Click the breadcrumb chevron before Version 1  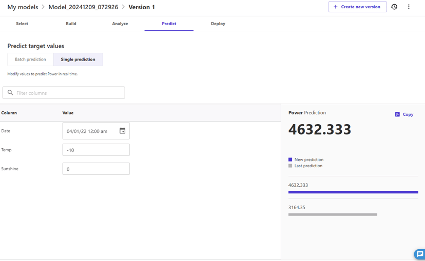pyautogui.click(x=123, y=7)
